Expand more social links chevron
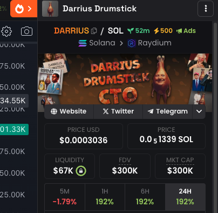Screen dimensions: 218x213 199,111
